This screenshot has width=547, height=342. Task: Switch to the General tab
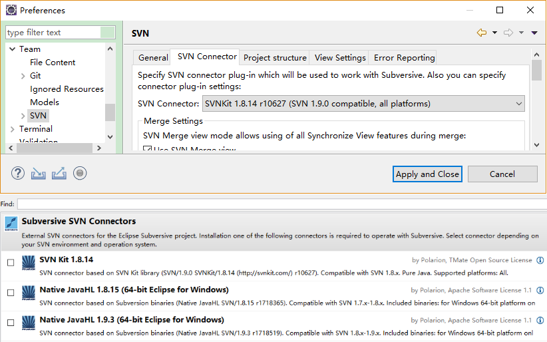[153, 58]
